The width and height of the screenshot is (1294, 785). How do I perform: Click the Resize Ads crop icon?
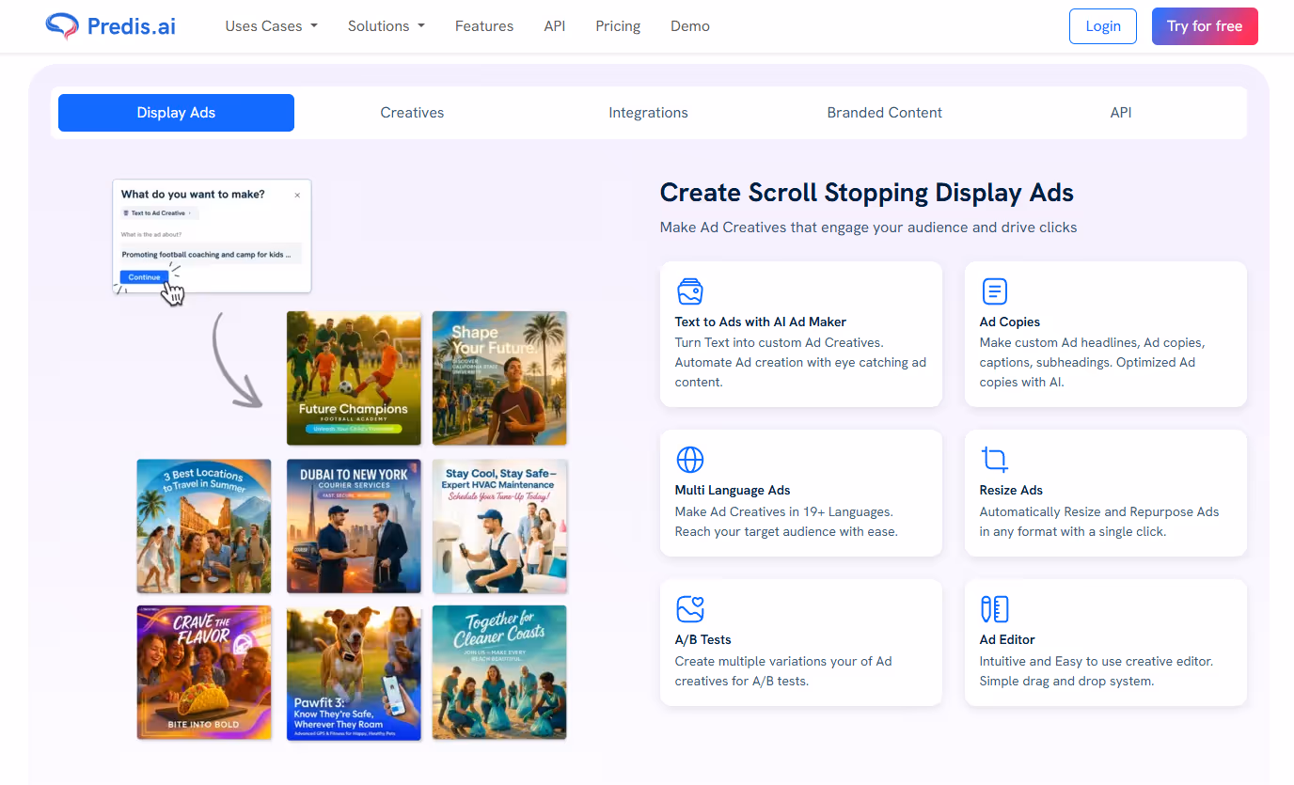click(x=994, y=460)
